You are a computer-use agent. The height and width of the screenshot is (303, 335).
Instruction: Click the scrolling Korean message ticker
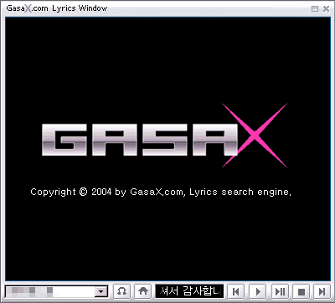tap(189, 291)
